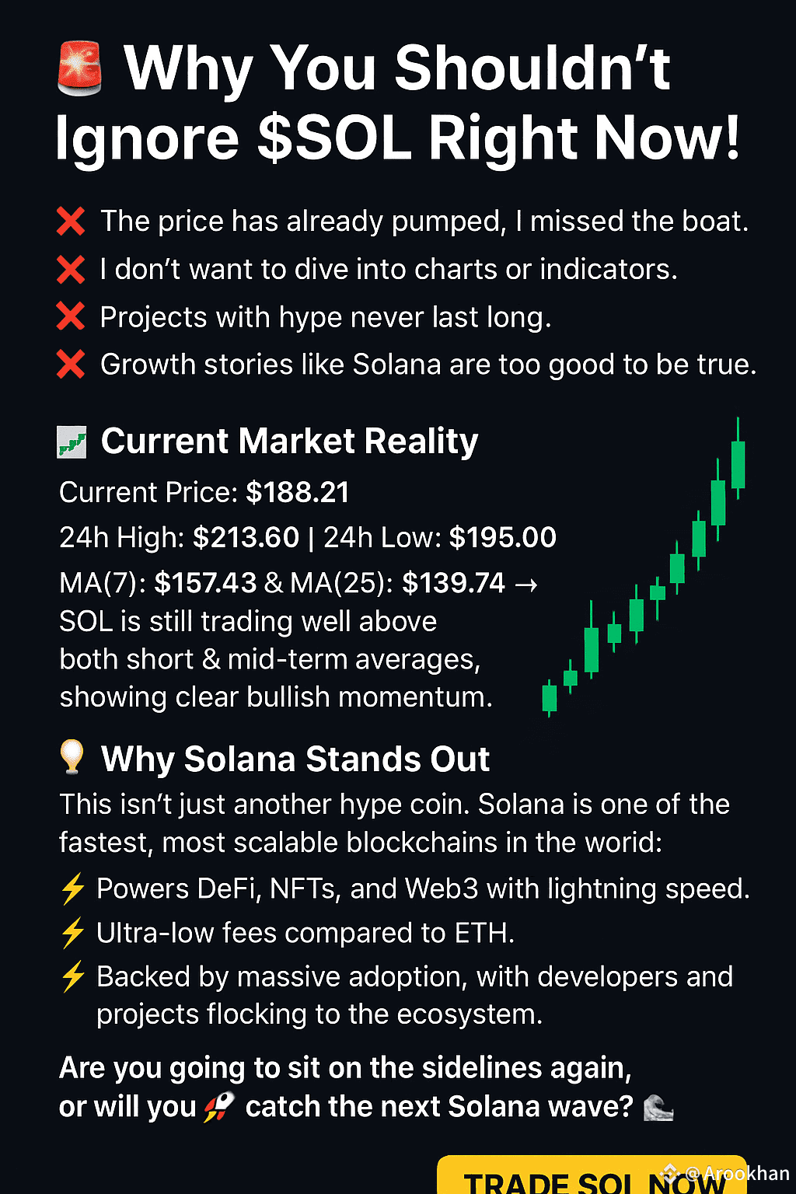The image size is (796, 1194).
Task: Tap the yellow TRADE SOL NOW button
Action: point(592,1175)
